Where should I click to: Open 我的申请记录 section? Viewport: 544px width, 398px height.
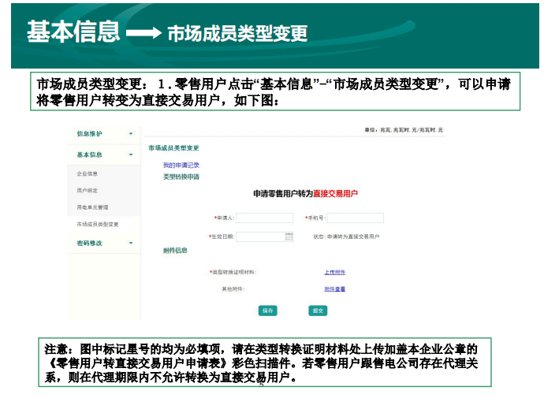point(181,166)
